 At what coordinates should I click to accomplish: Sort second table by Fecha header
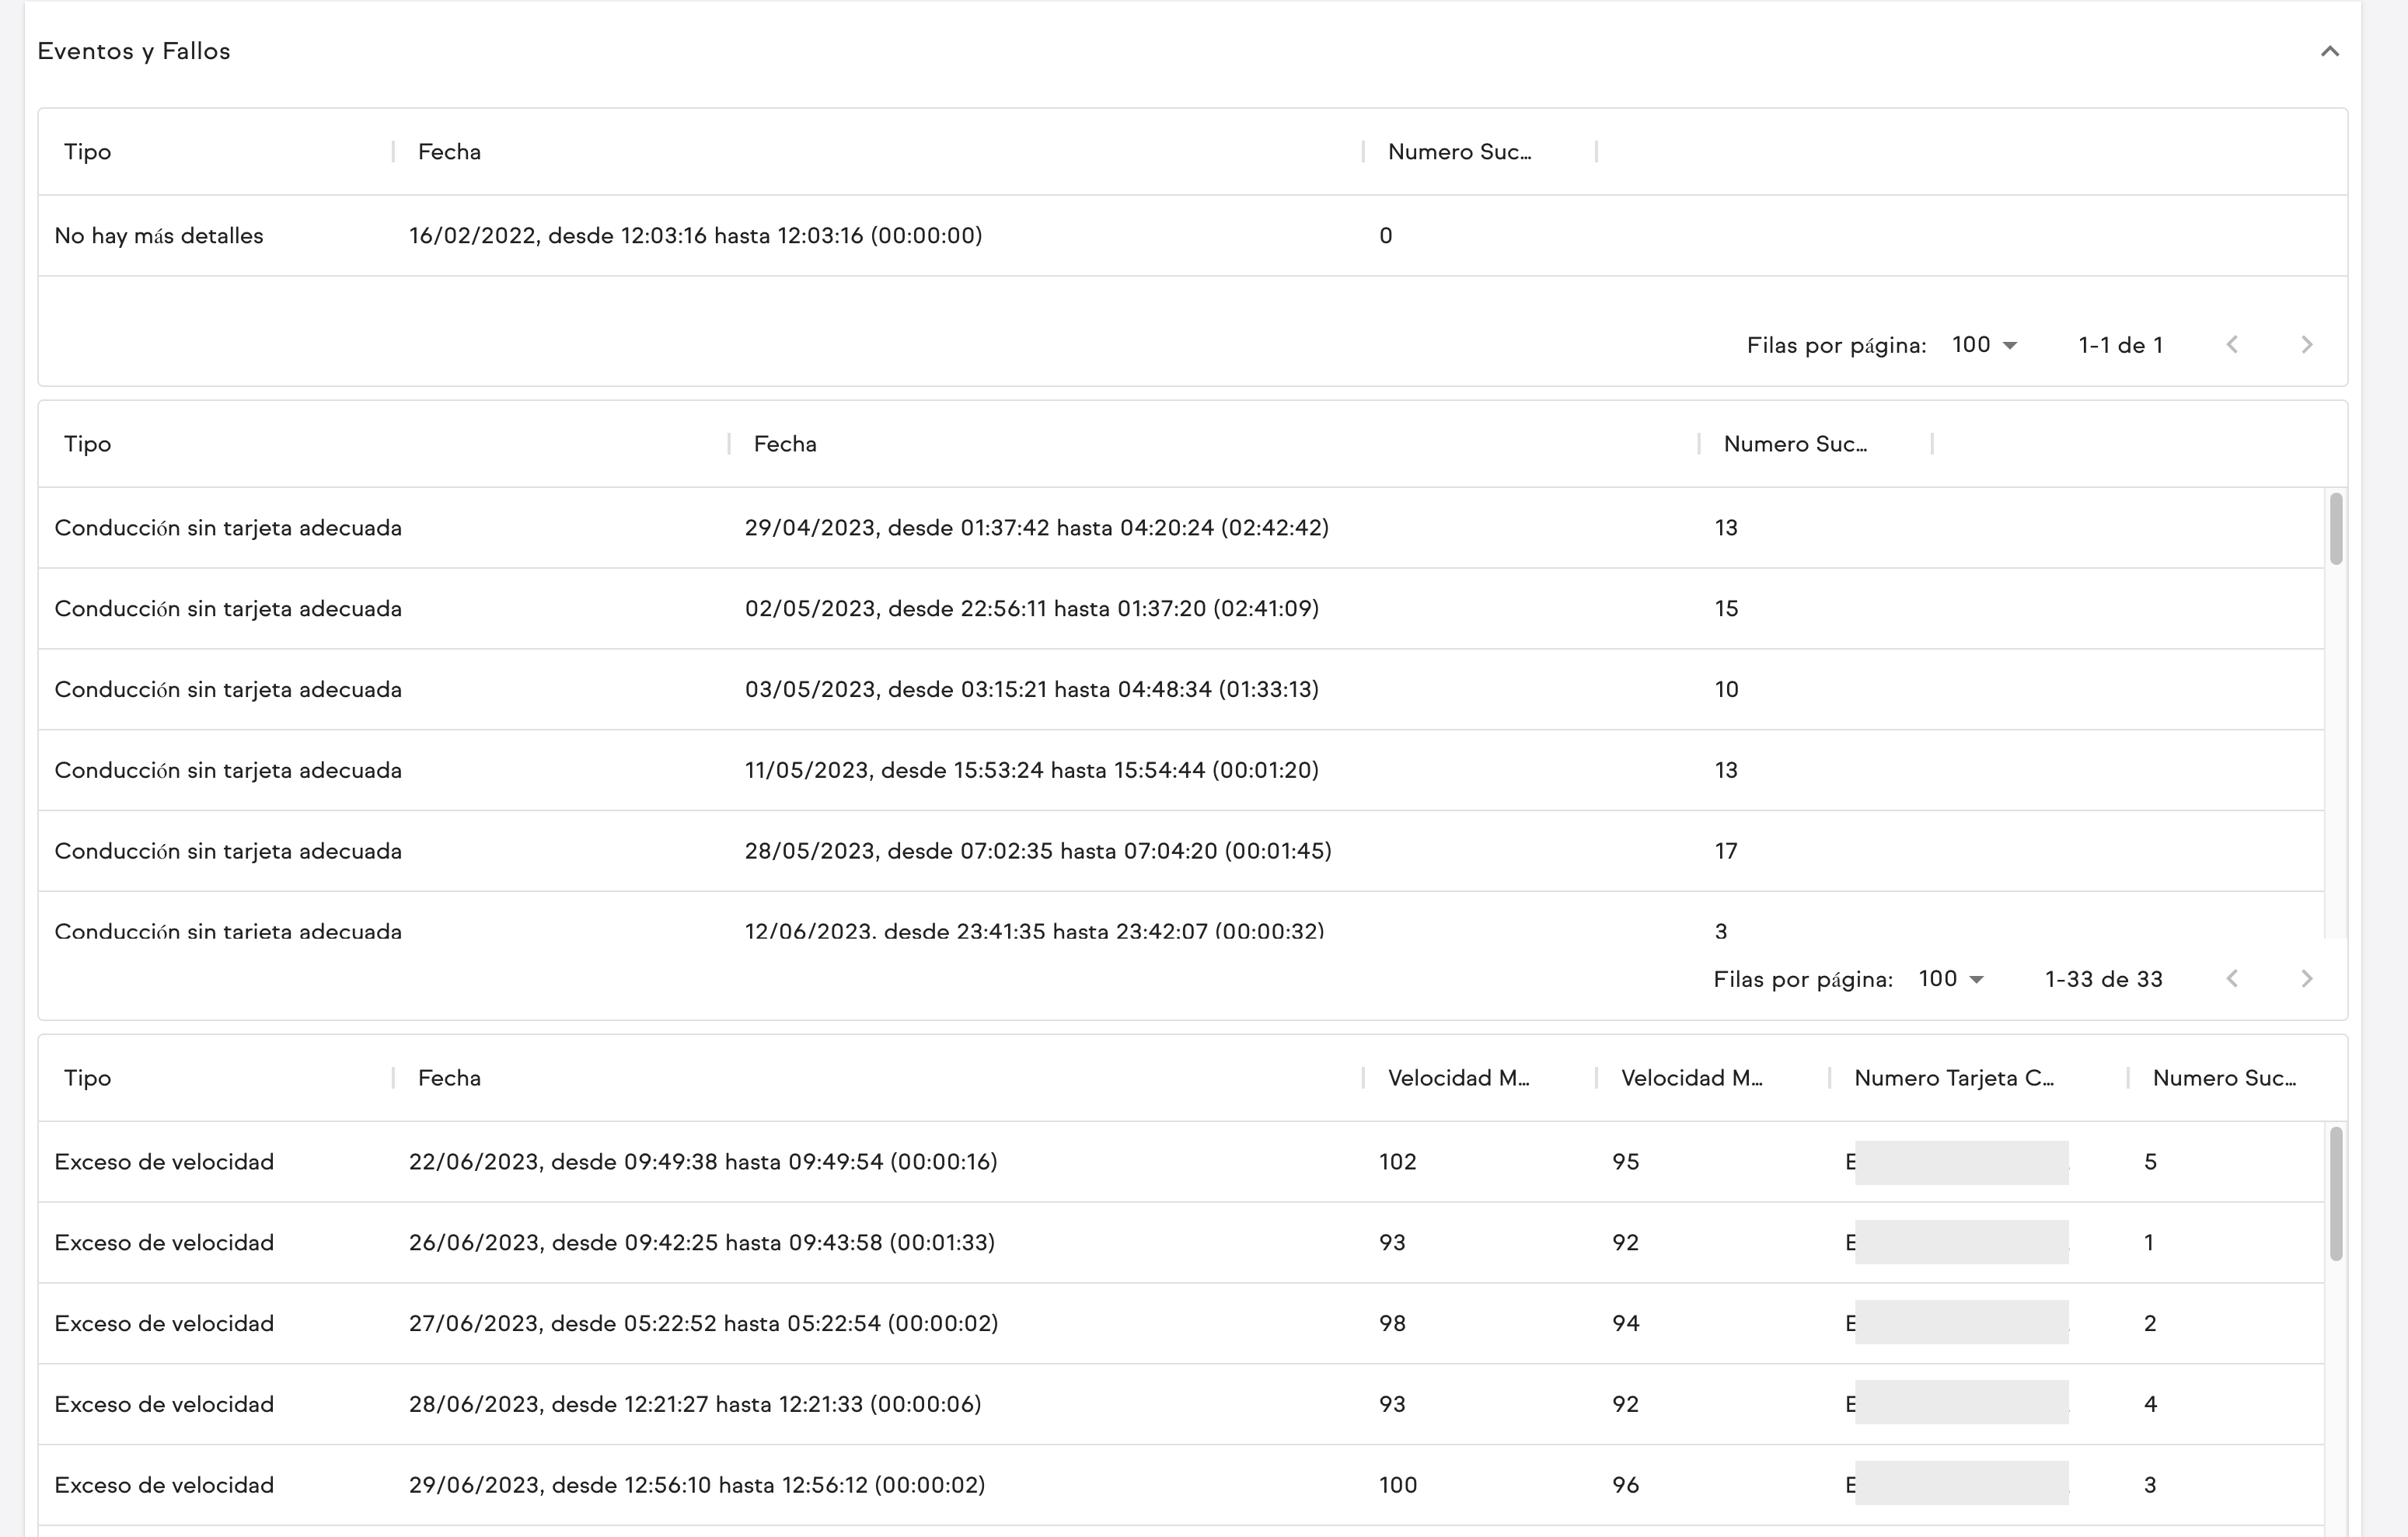785,444
